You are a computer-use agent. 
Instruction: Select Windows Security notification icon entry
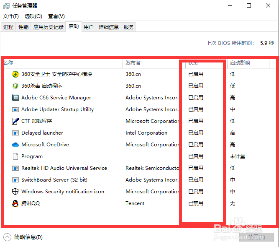click(x=140, y=192)
